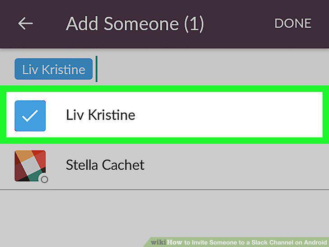The image size is (329, 247).
Task: Focus the search input beside the name chip
Action: 212,69
